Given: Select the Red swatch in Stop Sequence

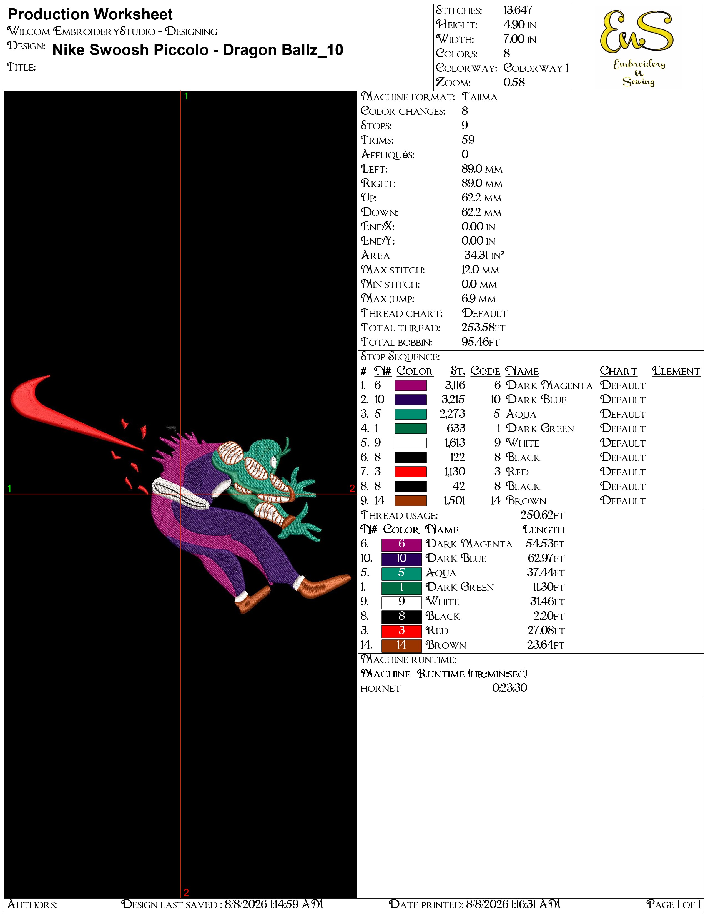Looking at the screenshot, I should click(x=410, y=472).
